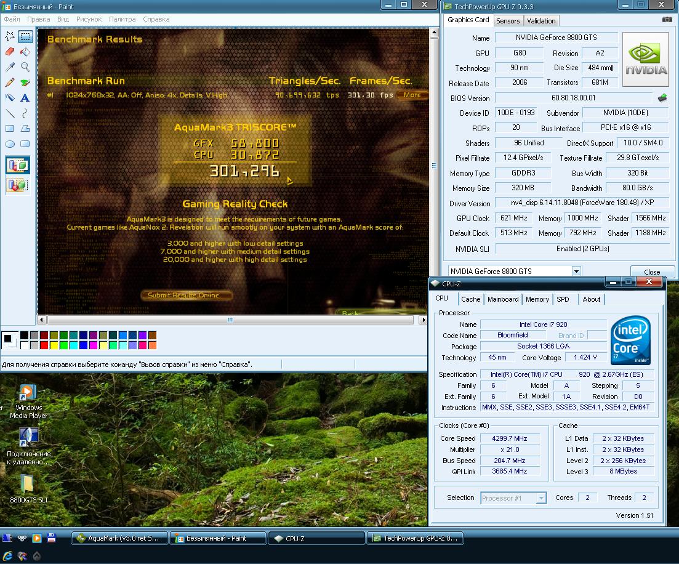Image resolution: width=679 pixels, height=564 pixels.
Task: Pick the Fill With Color bucket tool
Action: pos(25,52)
